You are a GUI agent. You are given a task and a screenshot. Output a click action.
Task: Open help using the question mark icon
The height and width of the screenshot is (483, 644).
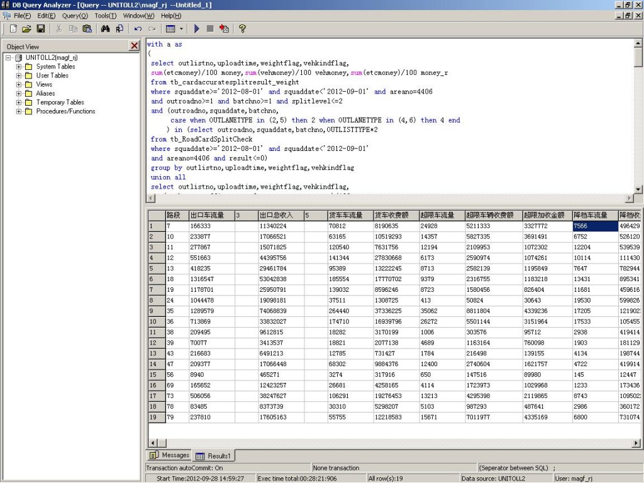pos(242,29)
